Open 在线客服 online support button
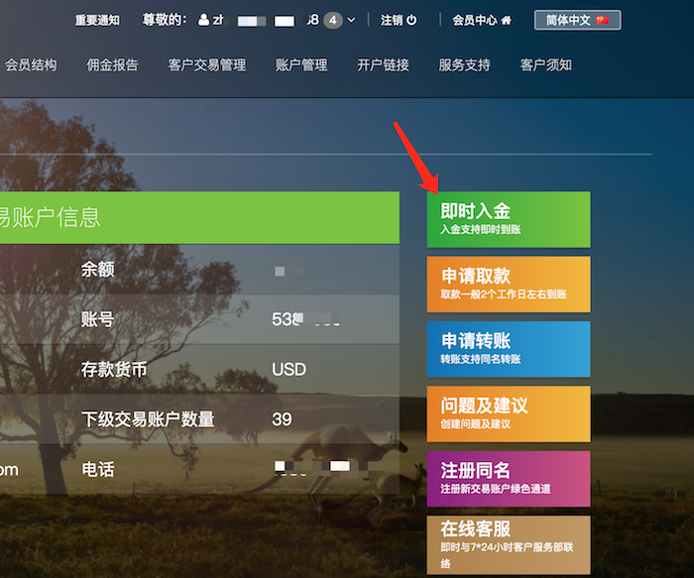The height and width of the screenshot is (578, 694). point(509,545)
